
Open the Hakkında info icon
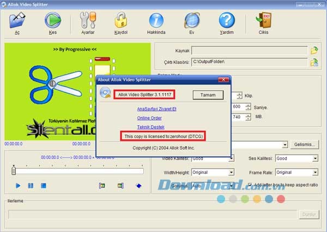[x=156, y=21]
